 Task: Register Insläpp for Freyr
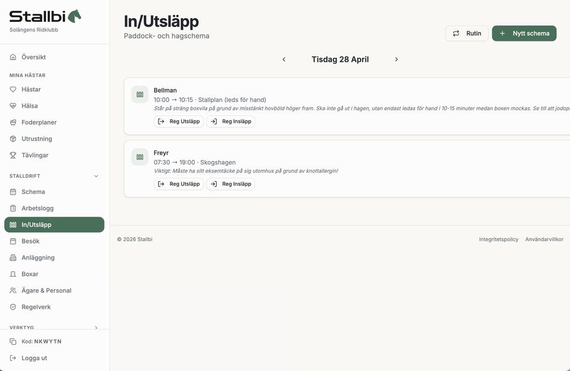tap(231, 184)
